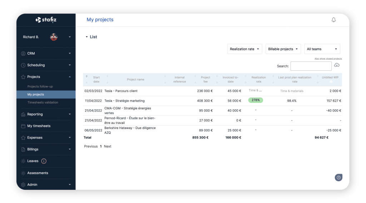The height and width of the screenshot is (203, 366).
Task: Click in the Search field
Action: [x=311, y=66]
